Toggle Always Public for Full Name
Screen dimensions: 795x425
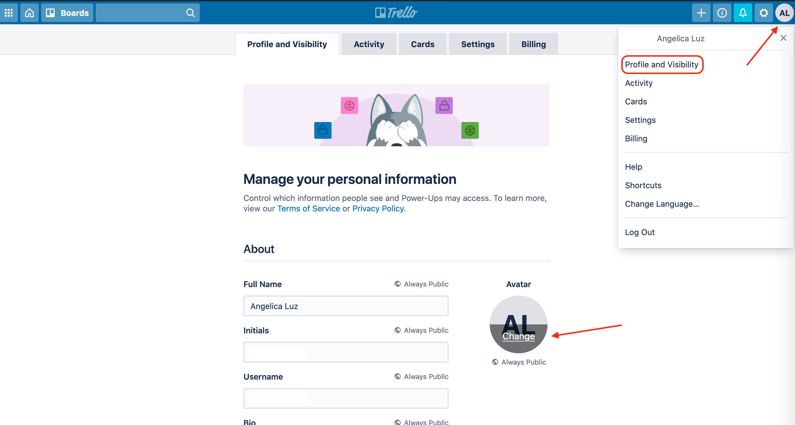(x=421, y=284)
